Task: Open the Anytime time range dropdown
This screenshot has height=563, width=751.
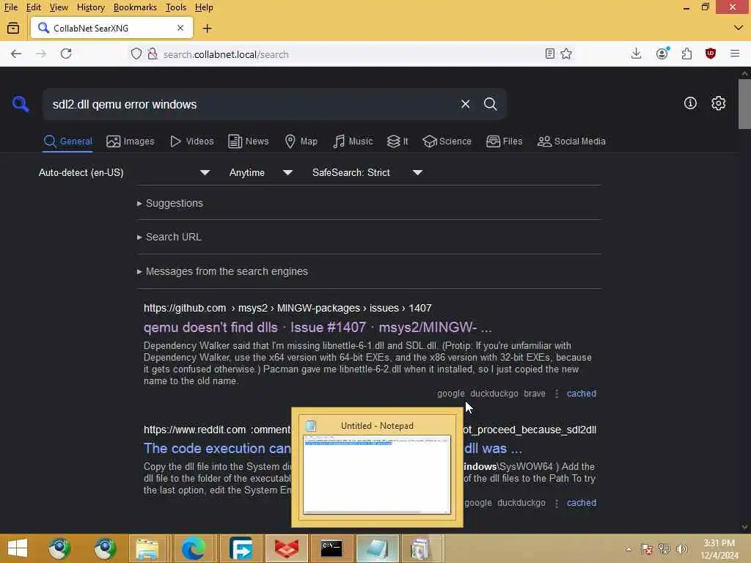Action: [x=260, y=172]
